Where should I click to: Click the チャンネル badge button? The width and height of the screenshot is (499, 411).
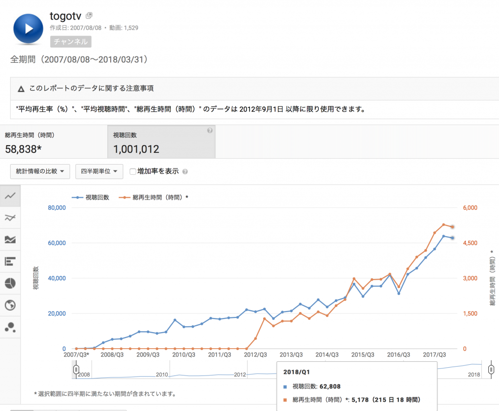71,42
